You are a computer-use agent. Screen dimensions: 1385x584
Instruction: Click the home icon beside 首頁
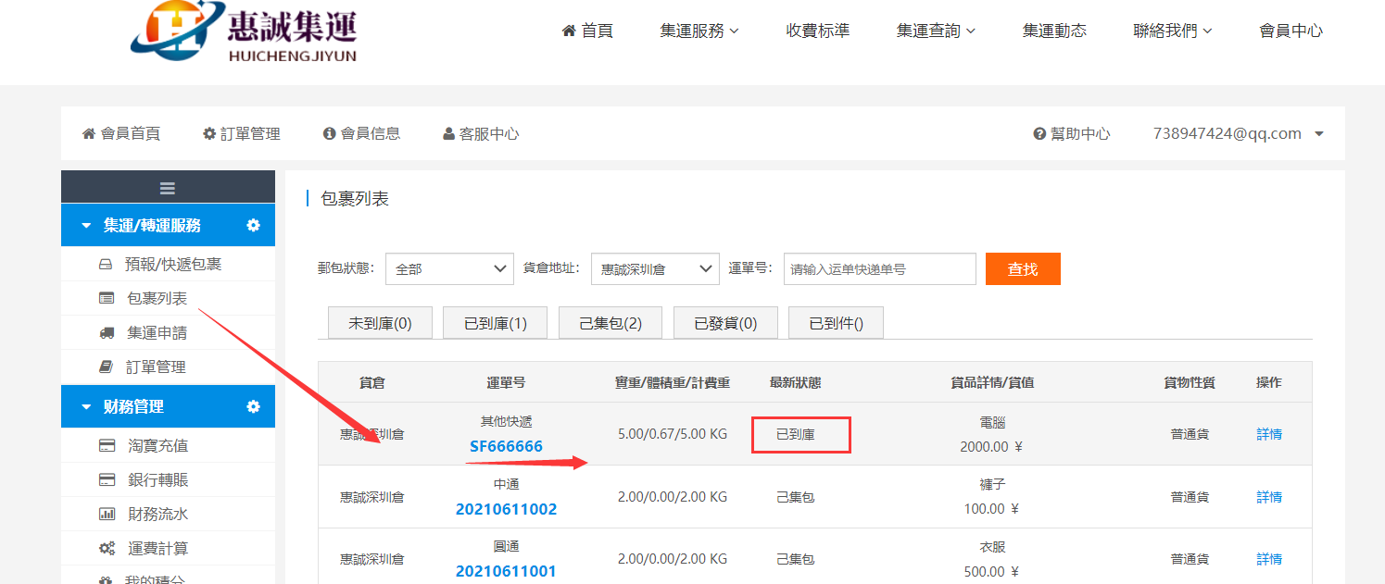(x=570, y=31)
